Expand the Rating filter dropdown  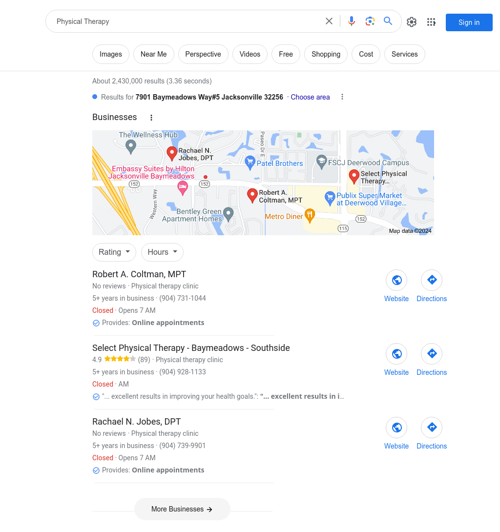coord(114,252)
